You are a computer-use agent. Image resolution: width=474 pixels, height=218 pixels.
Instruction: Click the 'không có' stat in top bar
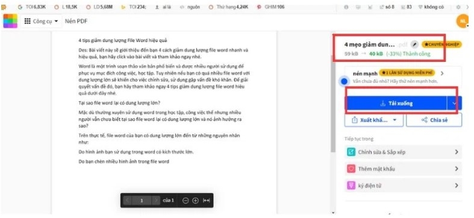(432, 7)
